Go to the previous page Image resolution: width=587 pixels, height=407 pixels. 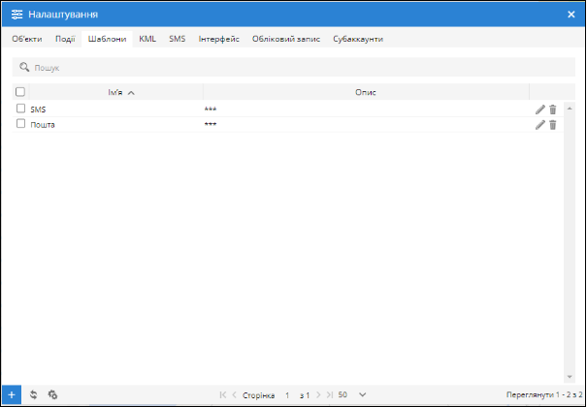[x=235, y=394]
